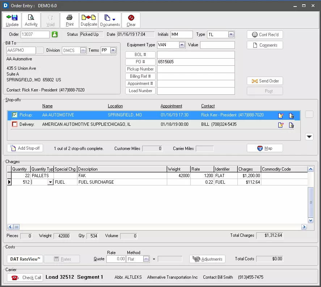Click the green contact icon beside the order number
Viewport: 321px width, 287px height.
point(55,34)
